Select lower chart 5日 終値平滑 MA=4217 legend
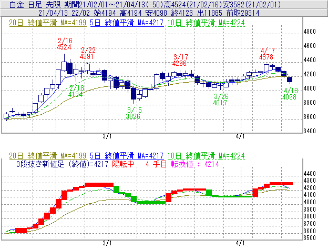Screen dimensions: 328x249 [x=127, y=156]
